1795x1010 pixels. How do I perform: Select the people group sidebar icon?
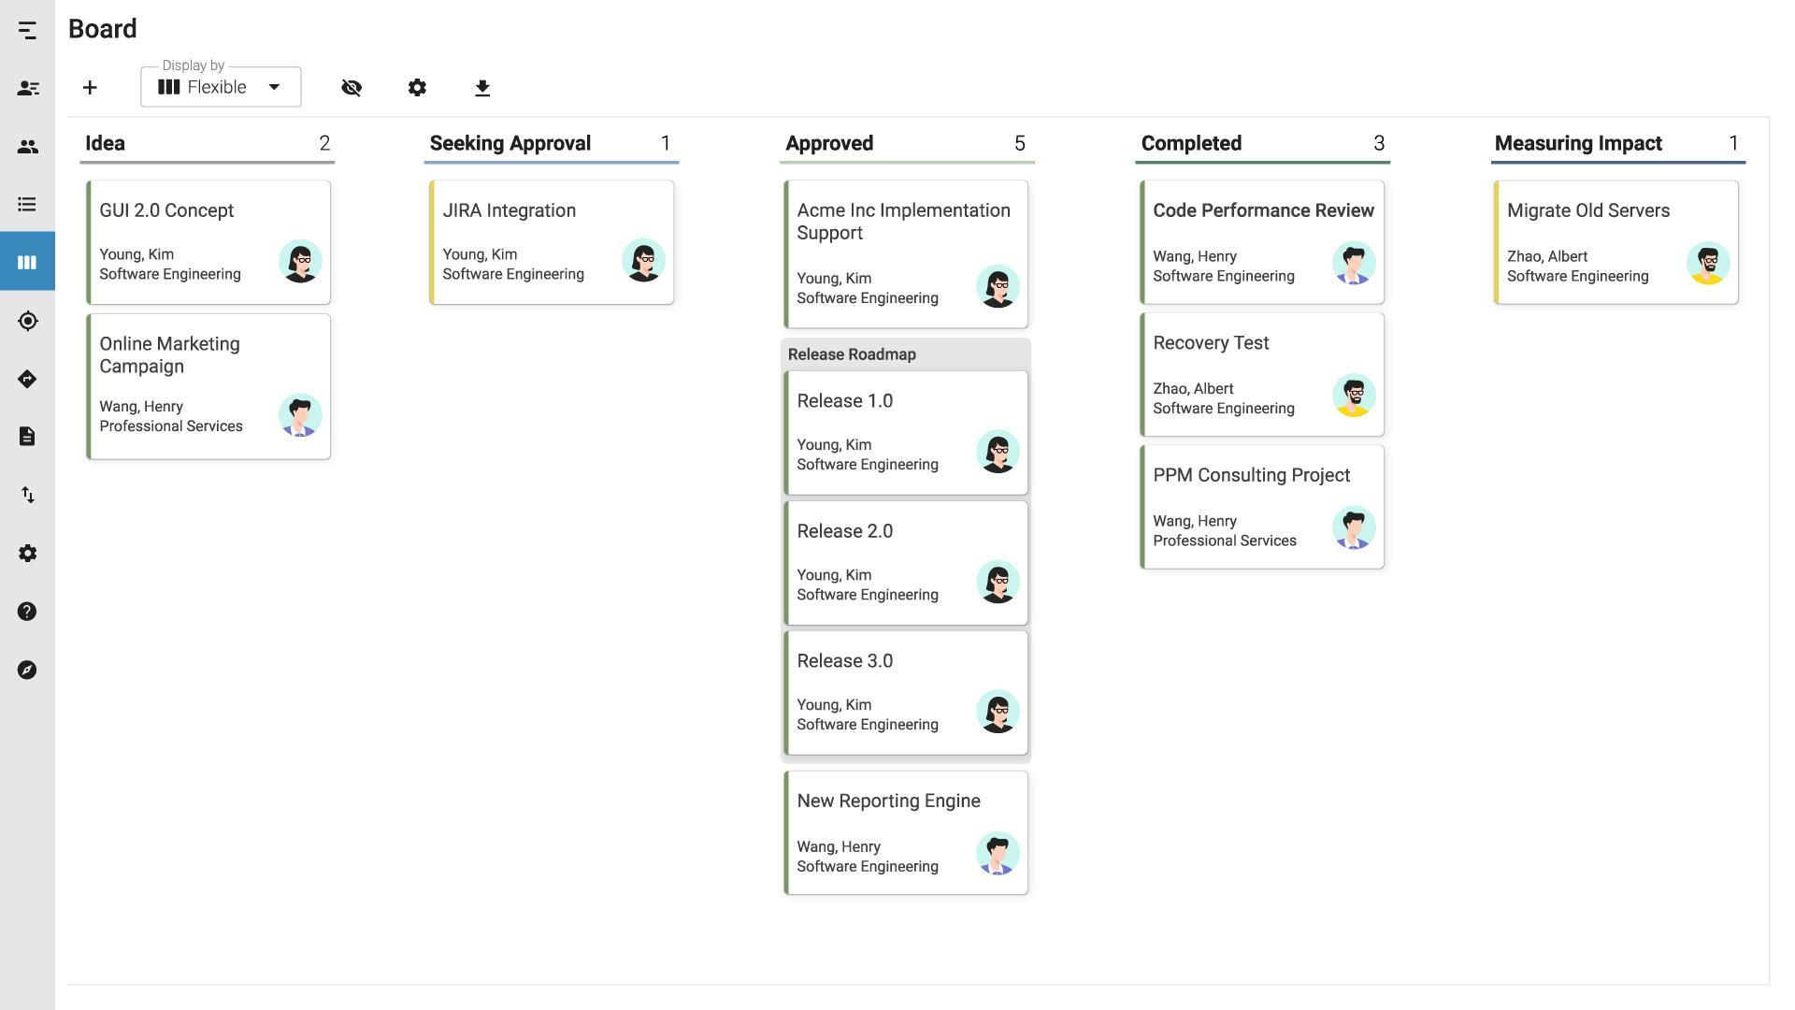(27, 147)
